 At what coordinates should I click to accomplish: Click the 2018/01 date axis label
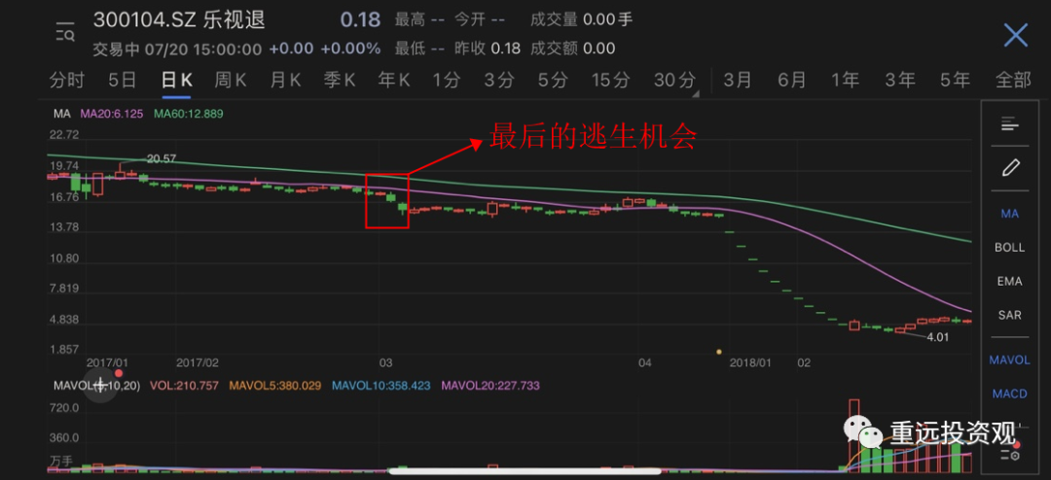coord(750,362)
